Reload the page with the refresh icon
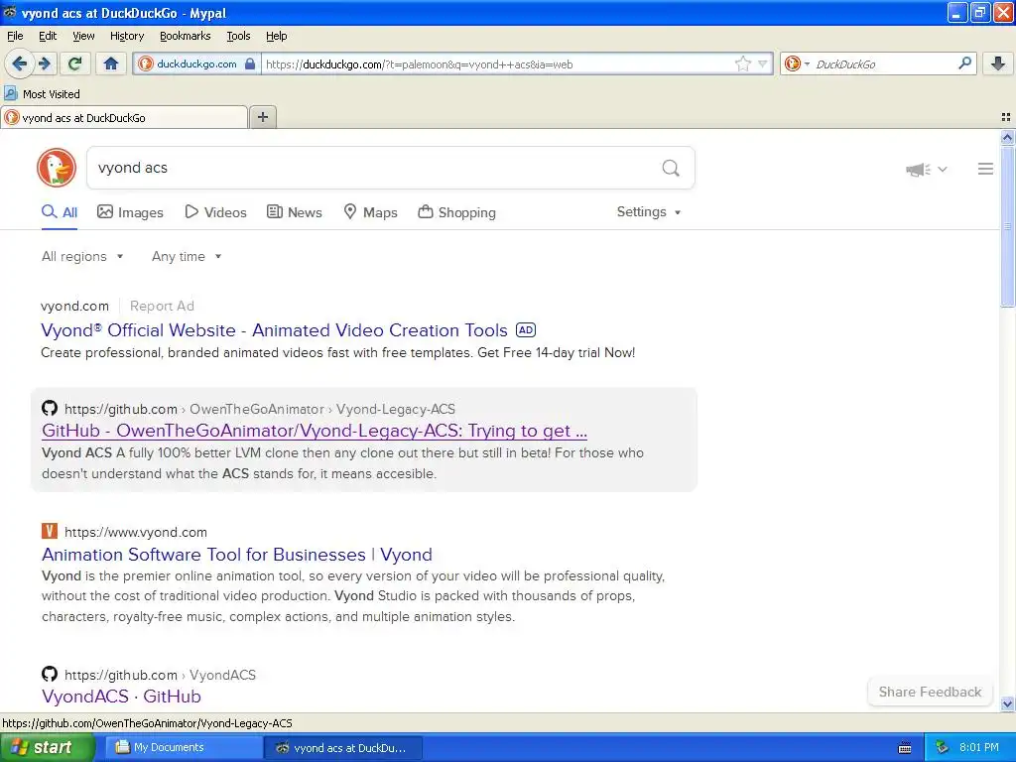 click(75, 63)
